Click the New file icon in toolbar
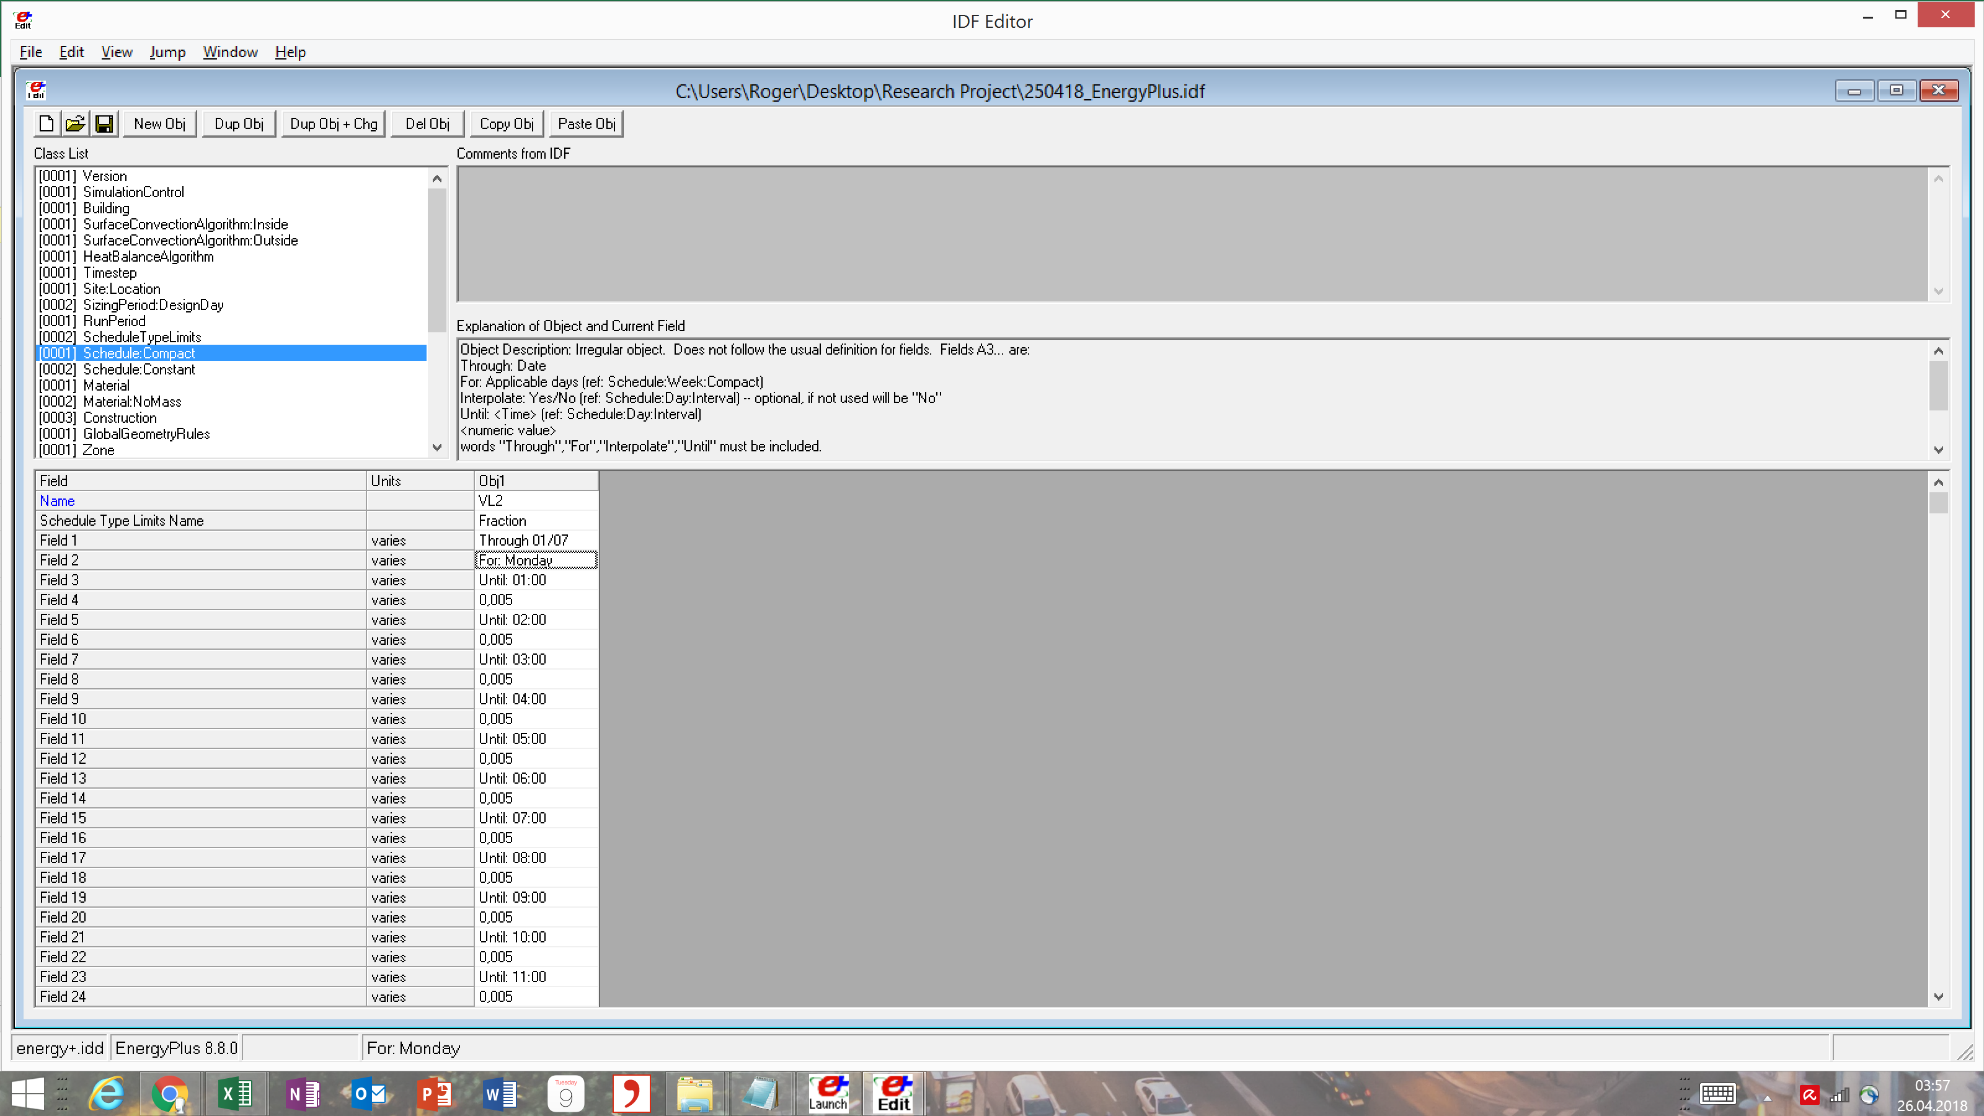1984x1116 pixels. click(46, 124)
